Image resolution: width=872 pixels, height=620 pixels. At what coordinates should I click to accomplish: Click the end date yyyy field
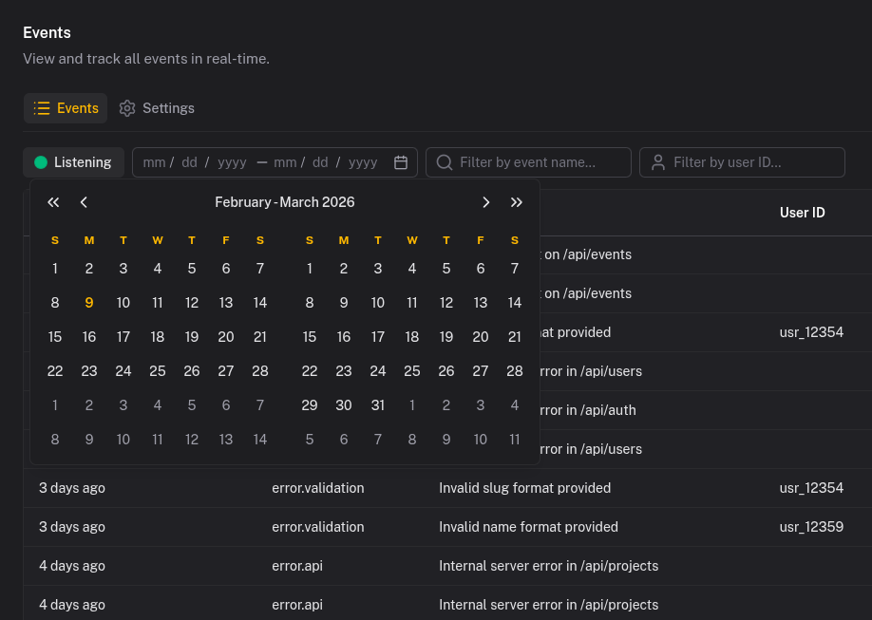(363, 162)
